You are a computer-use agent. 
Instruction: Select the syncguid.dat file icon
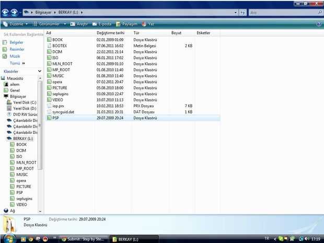point(49,112)
